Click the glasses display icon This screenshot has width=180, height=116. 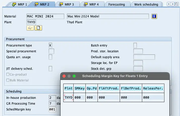(30, 28)
